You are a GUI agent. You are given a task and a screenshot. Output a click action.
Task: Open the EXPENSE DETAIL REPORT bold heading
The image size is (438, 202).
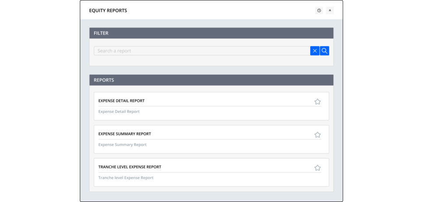tap(121, 101)
